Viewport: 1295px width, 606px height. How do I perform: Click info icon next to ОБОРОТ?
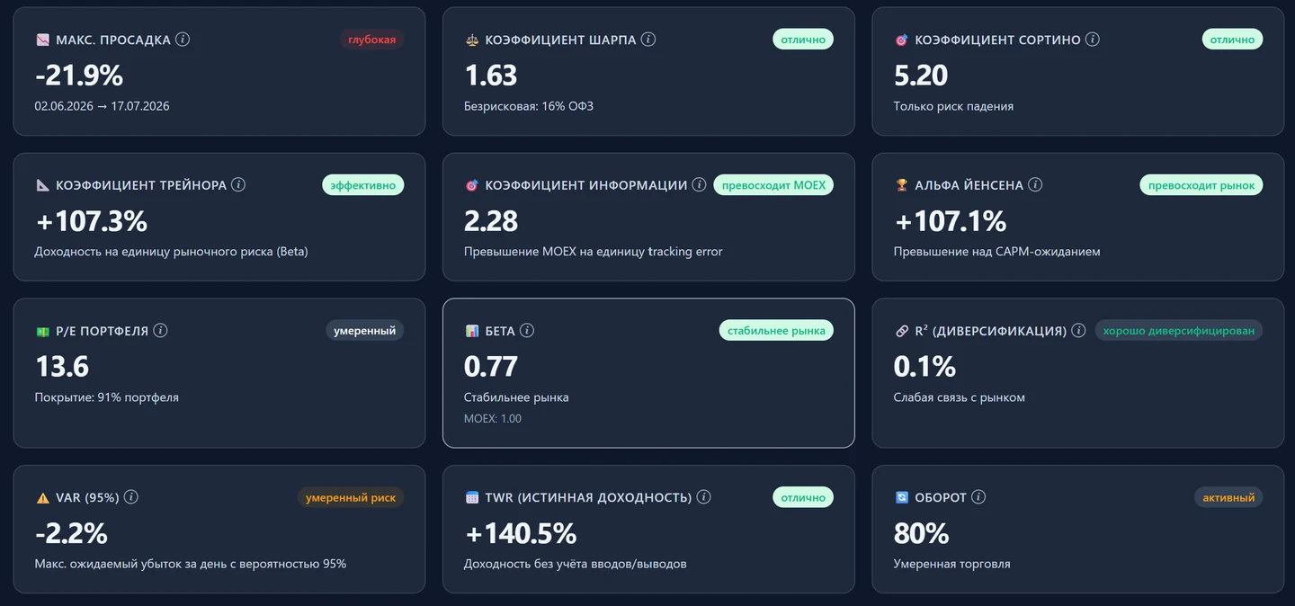978,497
